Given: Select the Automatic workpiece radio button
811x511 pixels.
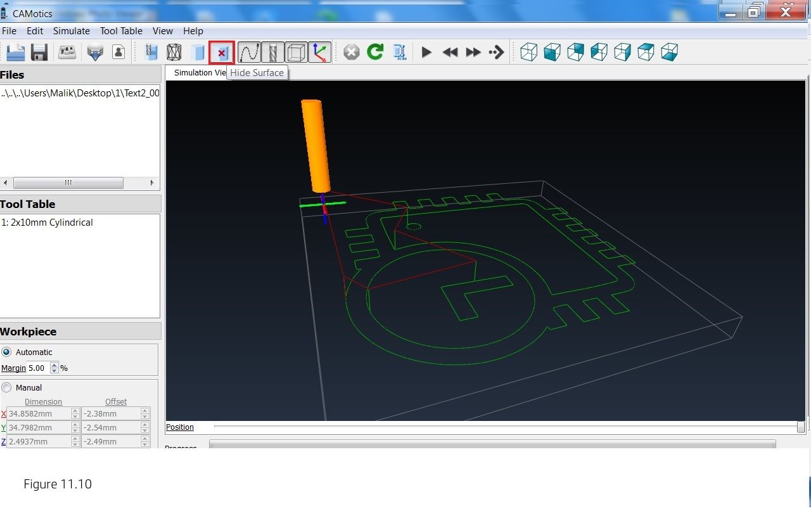Looking at the screenshot, I should tap(6, 352).
